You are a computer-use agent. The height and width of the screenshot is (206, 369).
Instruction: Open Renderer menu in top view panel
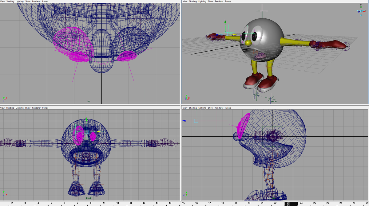click(x=36, y=1)
